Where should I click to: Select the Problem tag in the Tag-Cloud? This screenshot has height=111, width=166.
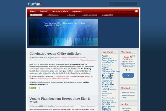[105, 92]
